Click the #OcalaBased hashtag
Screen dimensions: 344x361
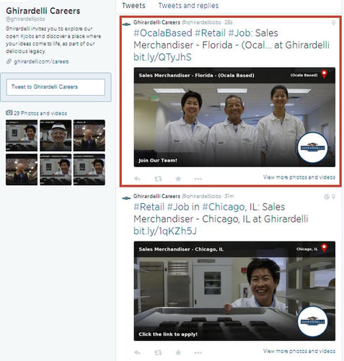coord(163,33)
